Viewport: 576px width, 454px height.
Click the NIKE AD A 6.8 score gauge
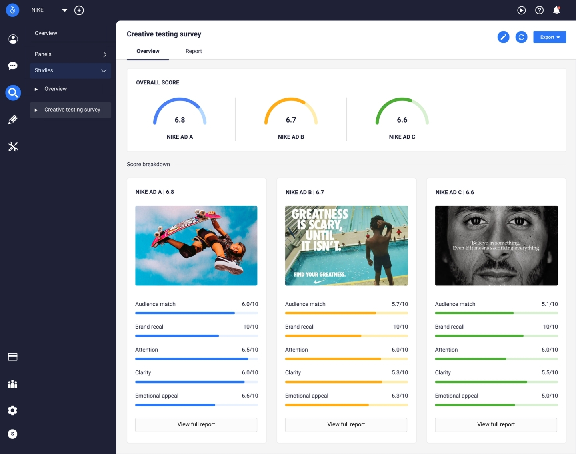click(180, 112)
